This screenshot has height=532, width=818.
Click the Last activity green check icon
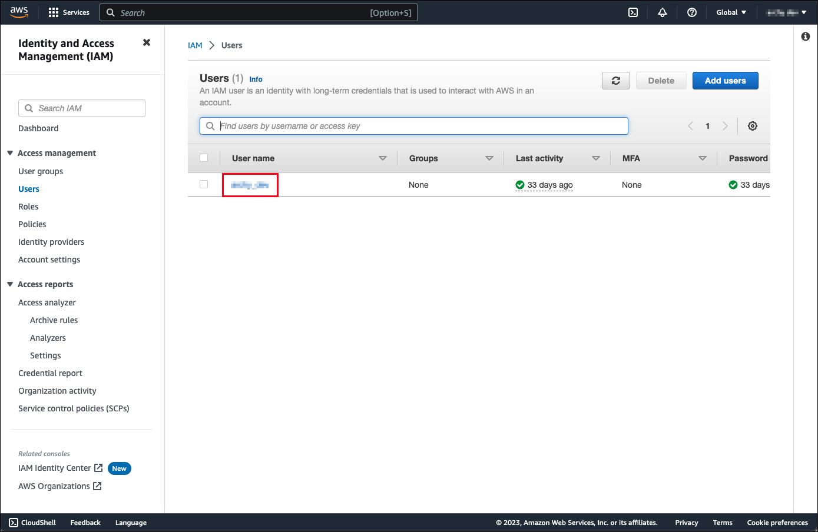click(520, 185)
